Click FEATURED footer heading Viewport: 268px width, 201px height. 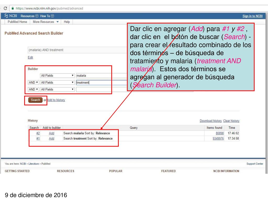168,171
